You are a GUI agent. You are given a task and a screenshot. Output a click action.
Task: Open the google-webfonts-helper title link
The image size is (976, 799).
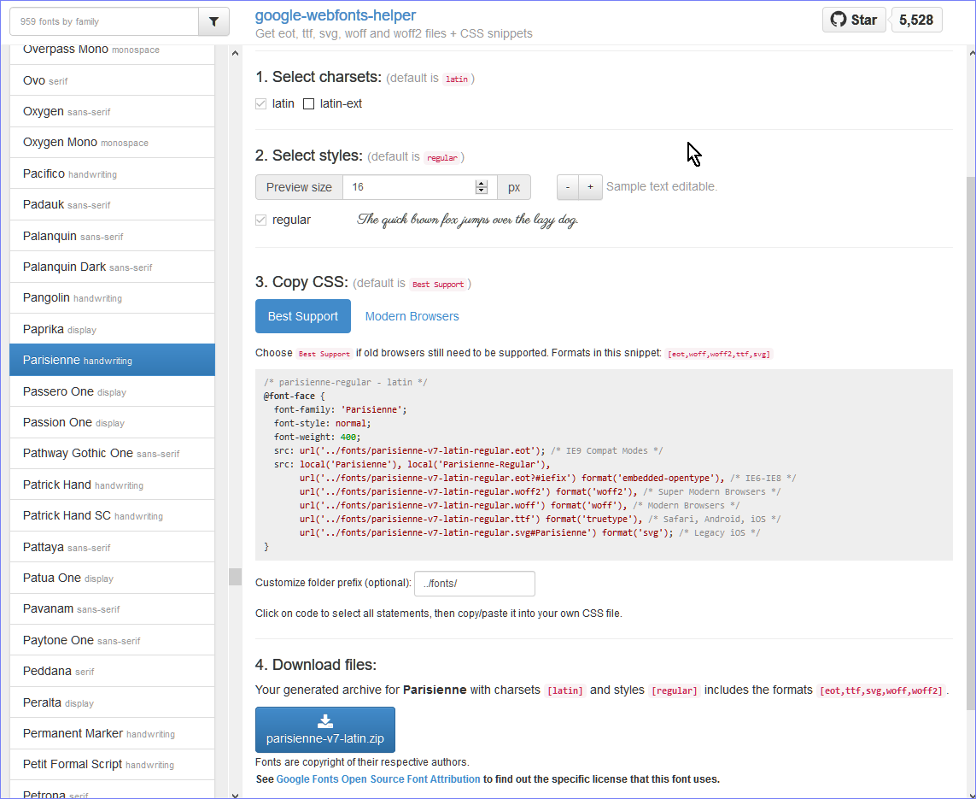[336, 15]
